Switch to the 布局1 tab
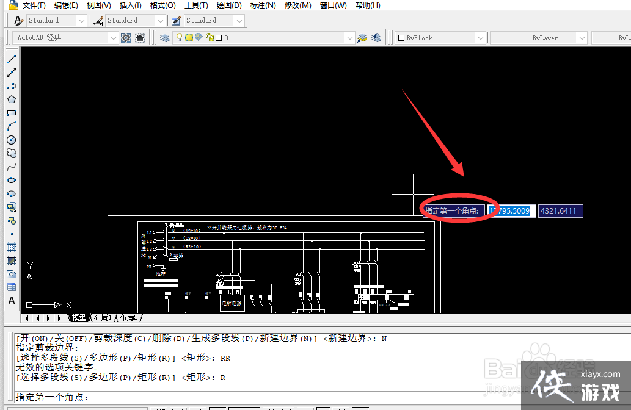The width and height of the screenshot is (631, 410). pos(103,317)
